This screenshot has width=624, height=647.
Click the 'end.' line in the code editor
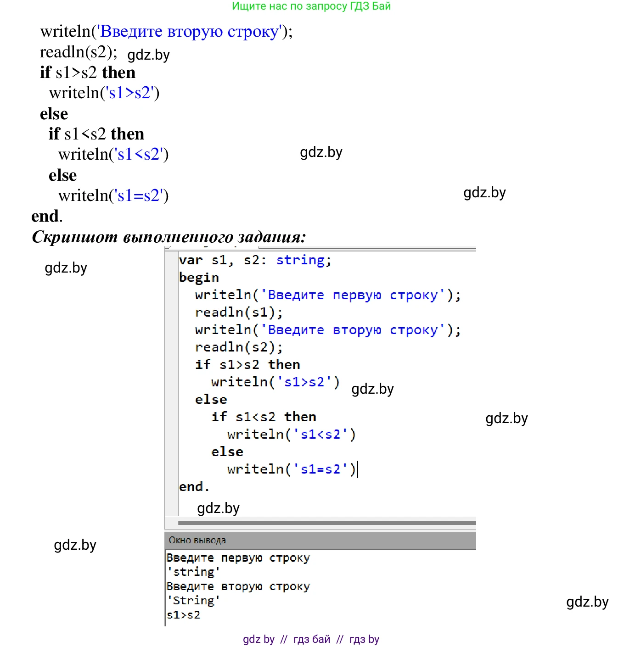tap(194, 487)
